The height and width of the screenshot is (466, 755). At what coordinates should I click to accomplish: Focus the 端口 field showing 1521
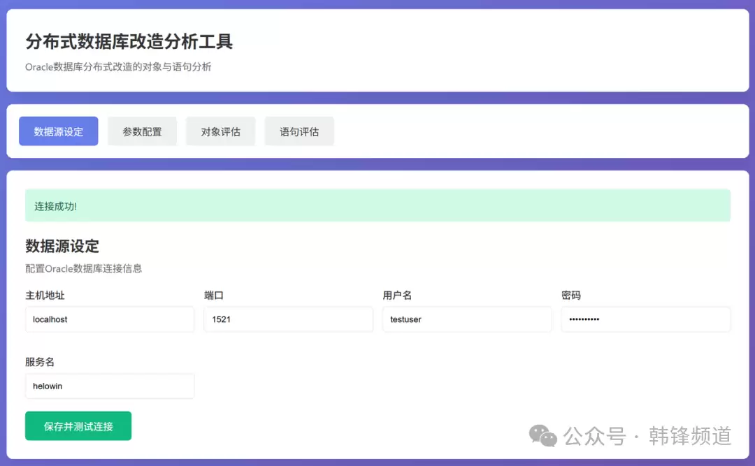[288, 319]
